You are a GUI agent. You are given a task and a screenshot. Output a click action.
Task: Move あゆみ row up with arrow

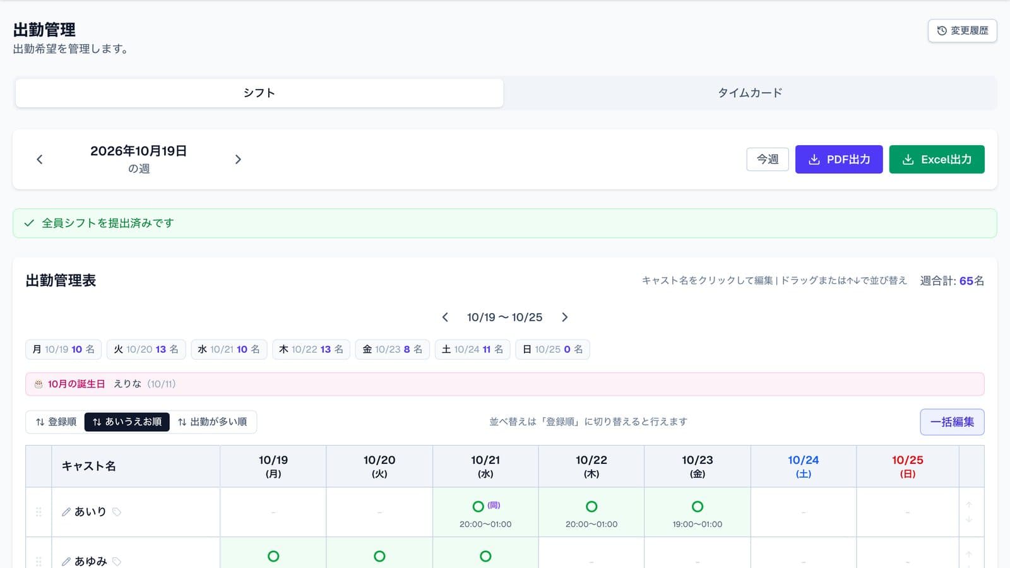pos(969,555)
